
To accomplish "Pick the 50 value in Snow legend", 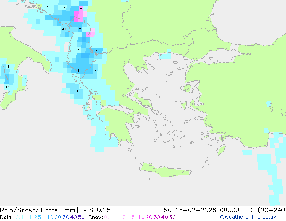I will [173, 217].
